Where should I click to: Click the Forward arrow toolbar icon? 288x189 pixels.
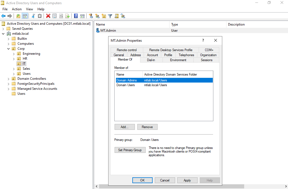(x=9, y=16)
